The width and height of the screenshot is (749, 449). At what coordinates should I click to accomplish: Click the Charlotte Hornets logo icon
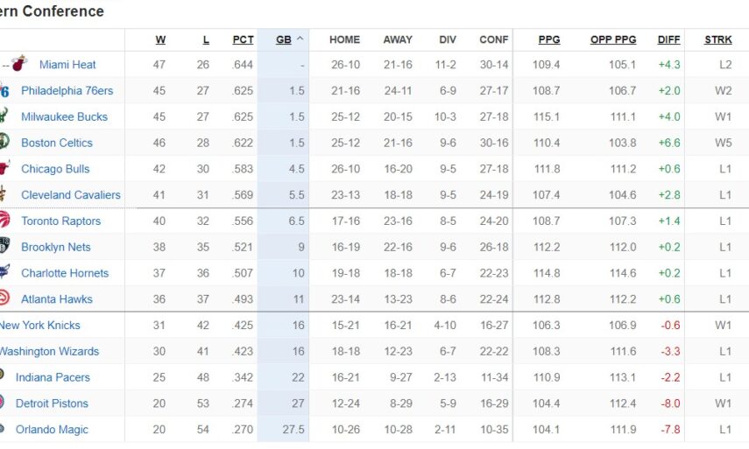point(4,273)
